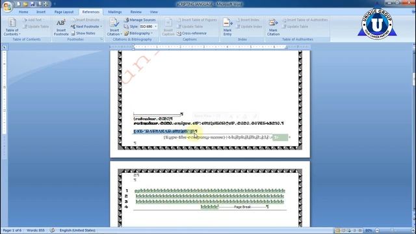The image size is (416, 234).
Task: Open the Table of Contents gallery
Action: click(12, 27)
